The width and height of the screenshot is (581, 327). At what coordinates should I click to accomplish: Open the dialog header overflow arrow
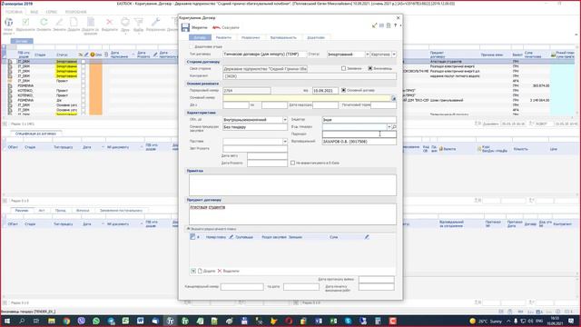pyautogui.click(x=400, y=25)
